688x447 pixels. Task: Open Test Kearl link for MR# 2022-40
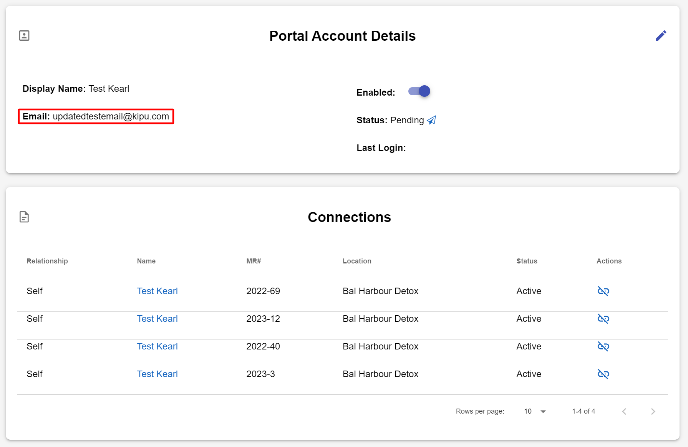point(157,346)
